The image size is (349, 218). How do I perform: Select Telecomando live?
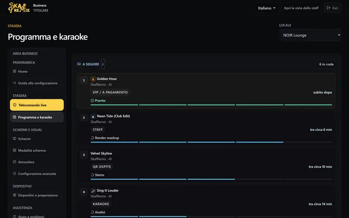point(37,105)
